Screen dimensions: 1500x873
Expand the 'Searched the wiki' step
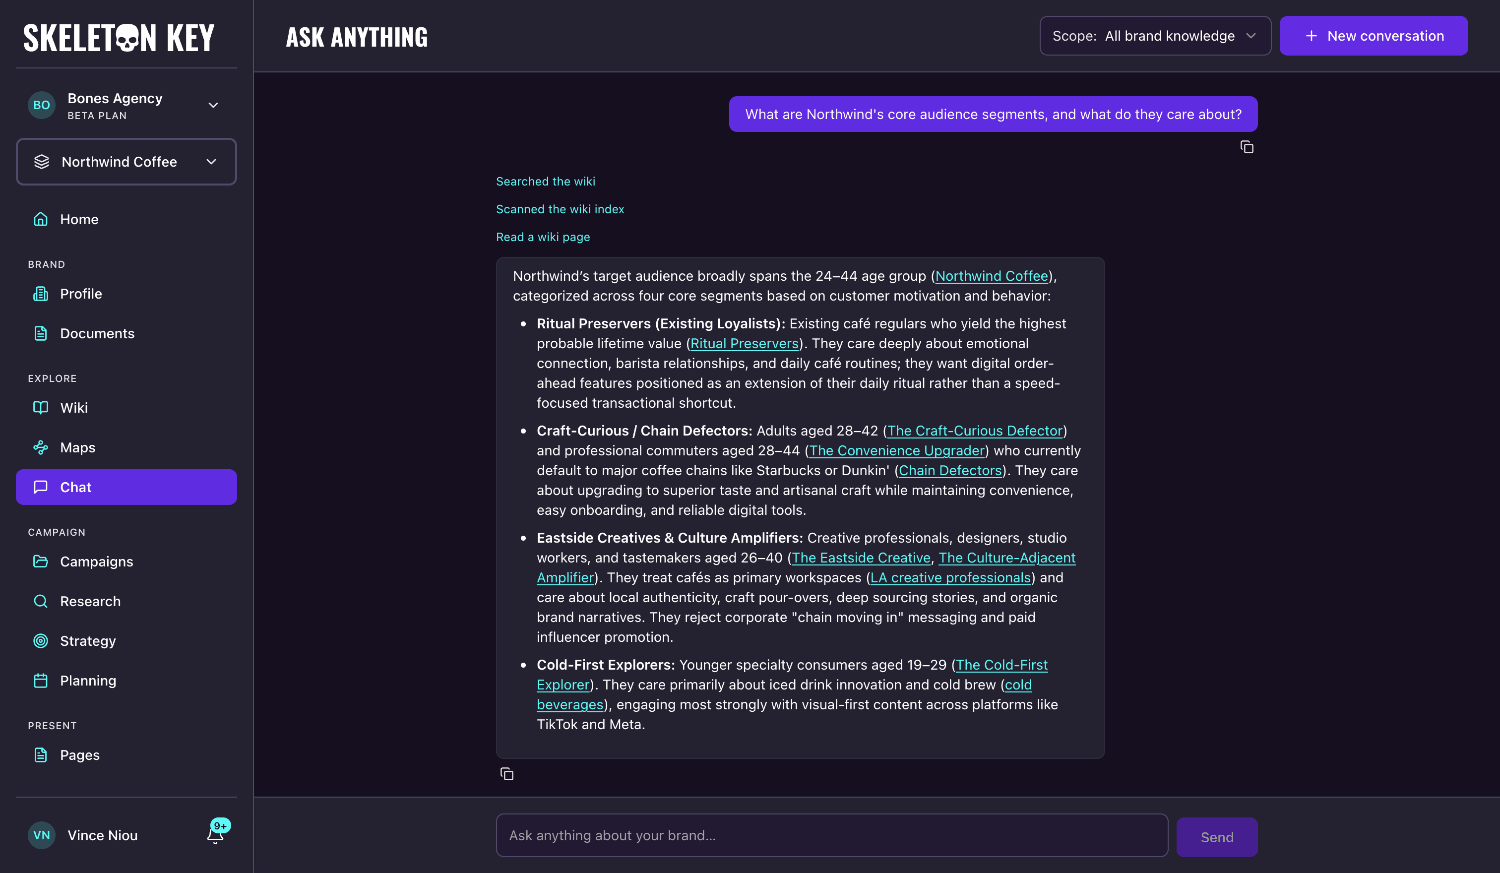click(545, 182)
